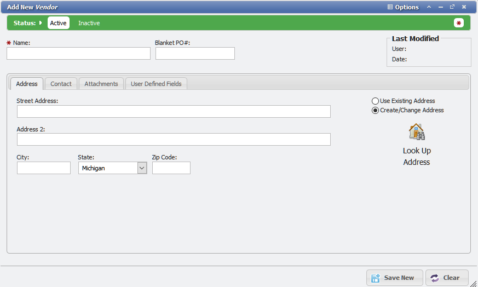The image size is (478, 287).
Task: Select the Use Existing Address radio button
Action: tap(375, 101)
